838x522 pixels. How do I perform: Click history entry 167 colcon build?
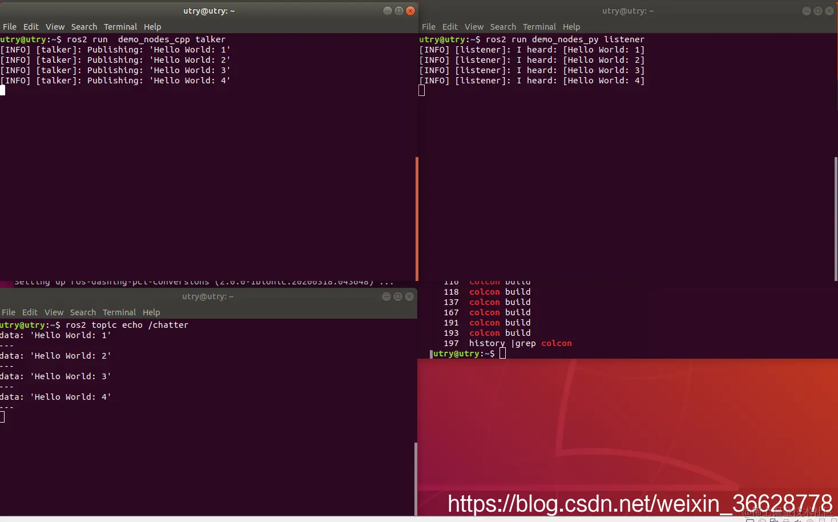(487, 312)
